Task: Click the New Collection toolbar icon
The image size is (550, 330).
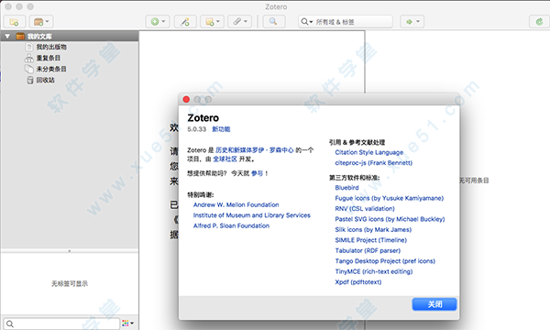Action: click(x=15, y=22)
